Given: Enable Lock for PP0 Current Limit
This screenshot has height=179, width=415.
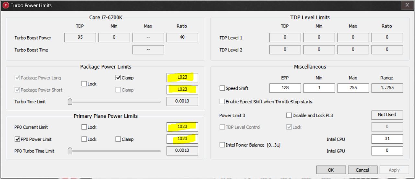Looking at the screenshot, I should tap(84, 127).
